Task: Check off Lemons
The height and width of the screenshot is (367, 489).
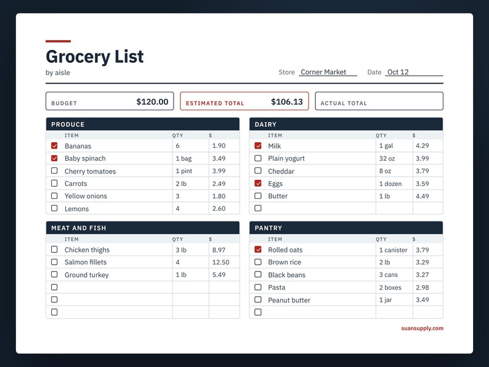Action: [54, 208]
